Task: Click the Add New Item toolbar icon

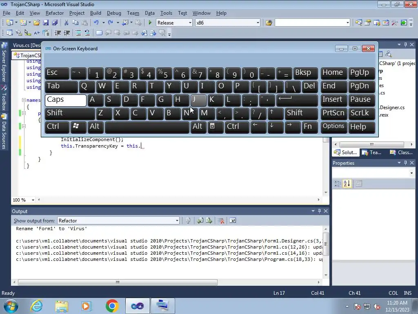Action: pos(23,23)
